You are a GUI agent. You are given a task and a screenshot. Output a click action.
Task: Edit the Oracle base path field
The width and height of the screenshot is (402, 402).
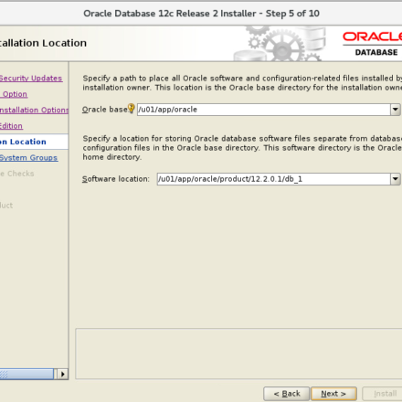coord(264,110)
